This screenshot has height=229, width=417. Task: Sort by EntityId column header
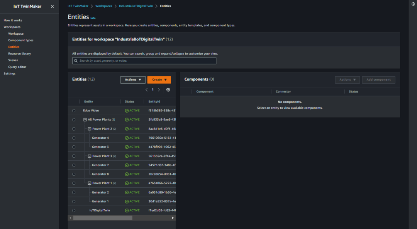[x=154, y=101]
